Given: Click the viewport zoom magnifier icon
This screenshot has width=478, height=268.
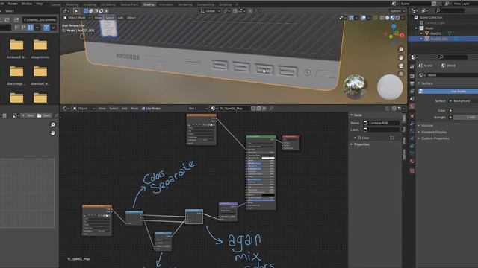Looking at the screenshot, I should pos(401,49).
